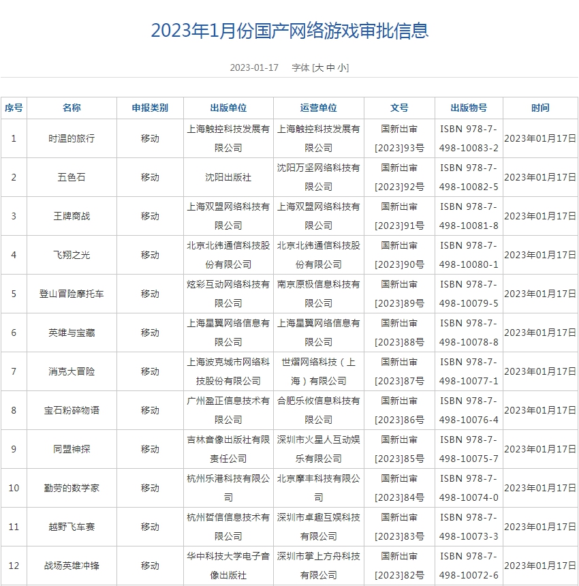Click the date 2023年01月17日 in row 7

541,372
